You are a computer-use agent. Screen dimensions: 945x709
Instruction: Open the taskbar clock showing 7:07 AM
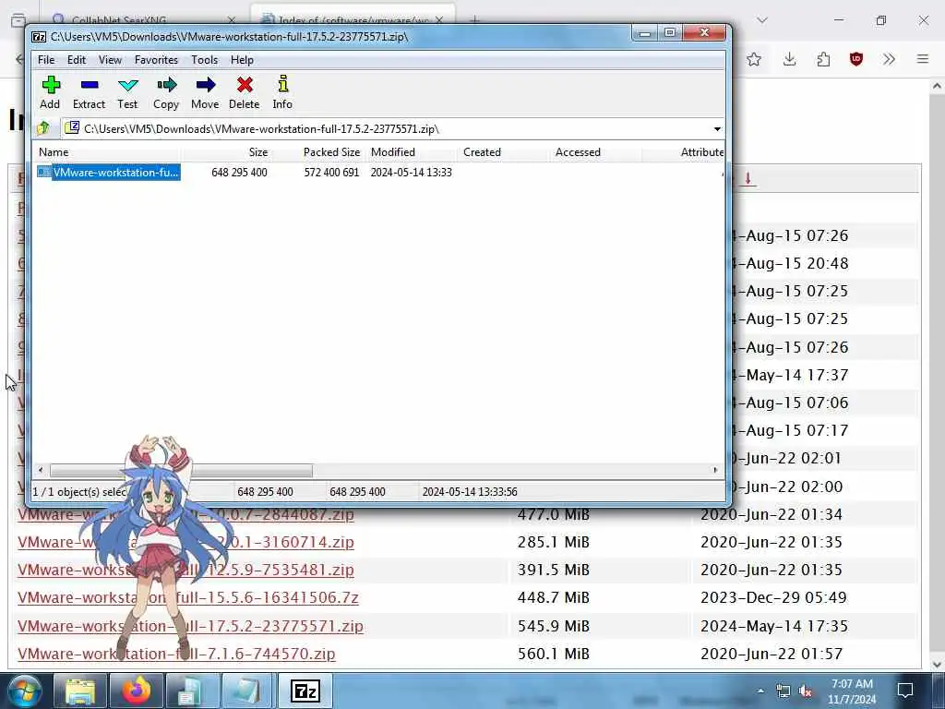(x=852, y=691)
